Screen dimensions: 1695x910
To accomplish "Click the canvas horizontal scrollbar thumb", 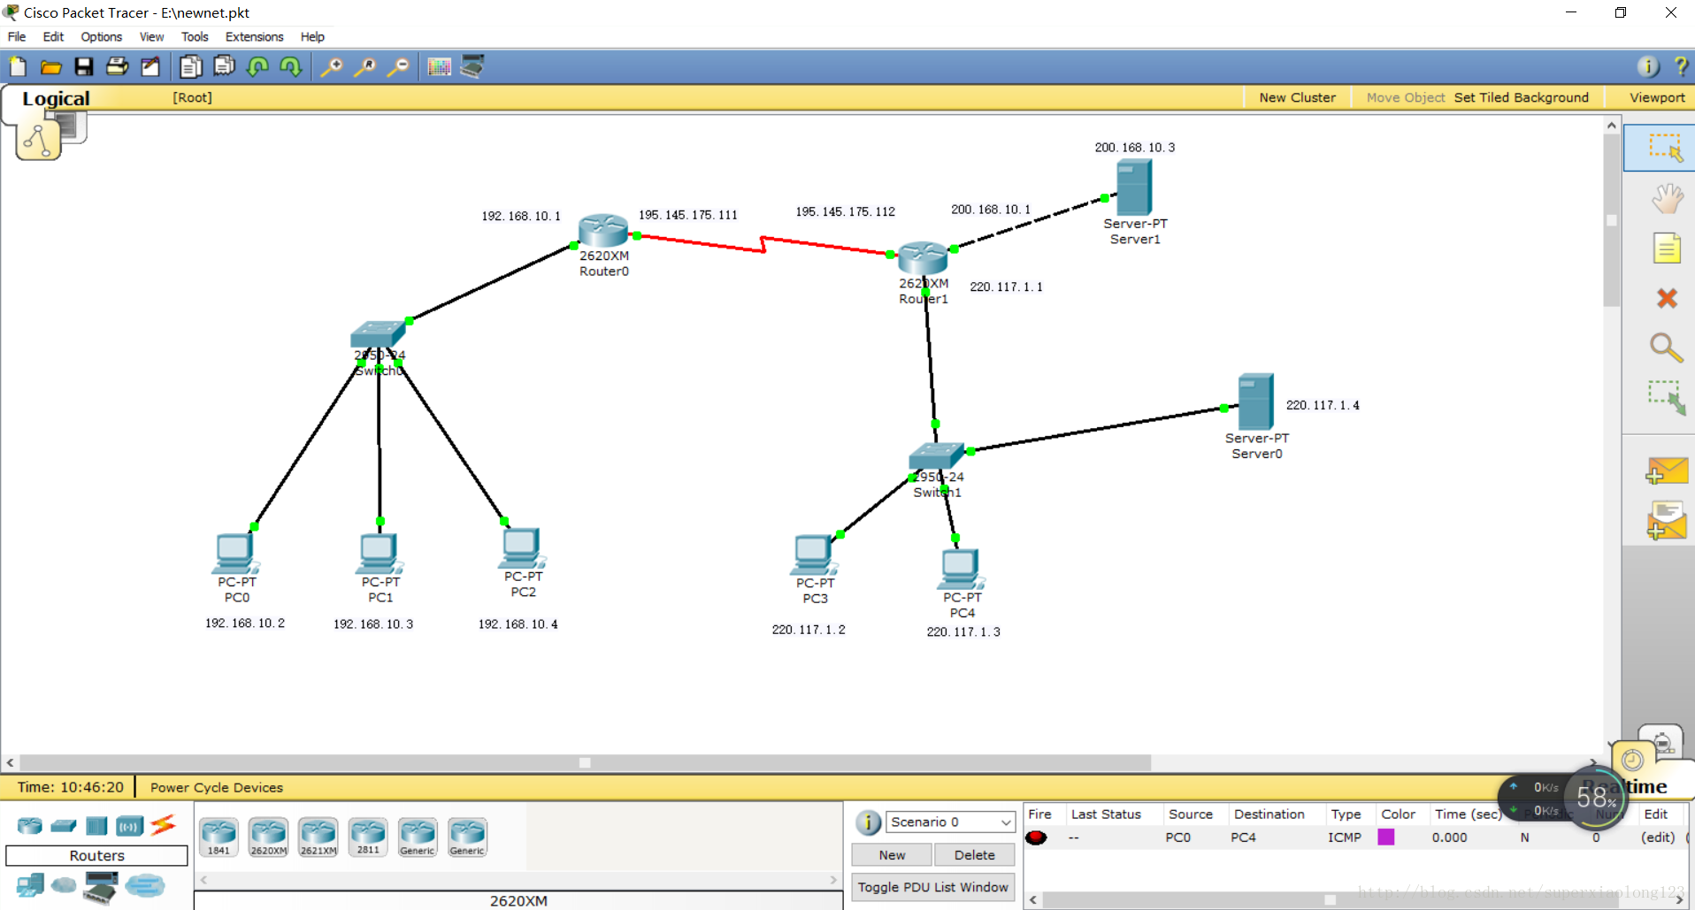I will point(585,762).
